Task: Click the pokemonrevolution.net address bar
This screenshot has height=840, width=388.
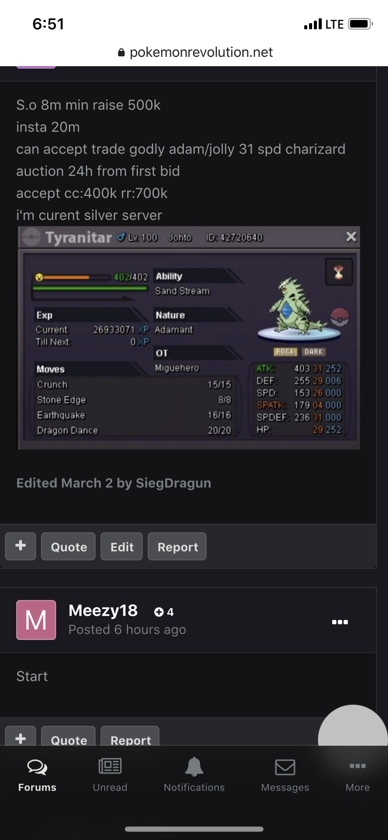Action: [195, 52]
